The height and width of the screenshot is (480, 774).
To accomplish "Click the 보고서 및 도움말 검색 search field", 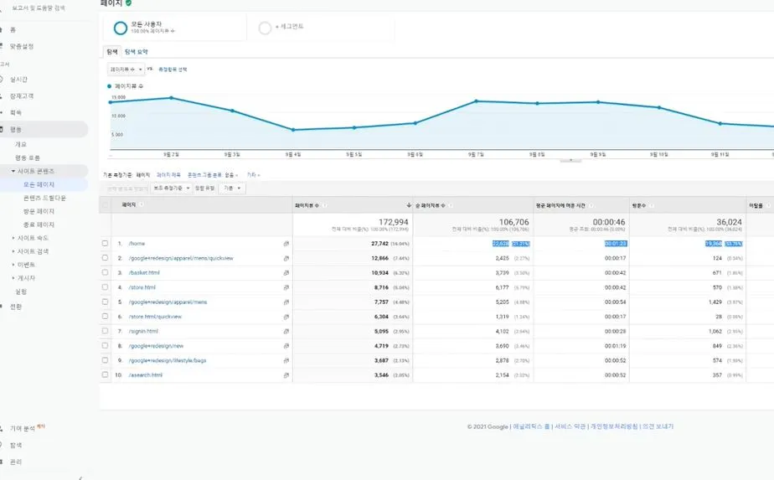I will pyautogui.click(x=39, y=8).
